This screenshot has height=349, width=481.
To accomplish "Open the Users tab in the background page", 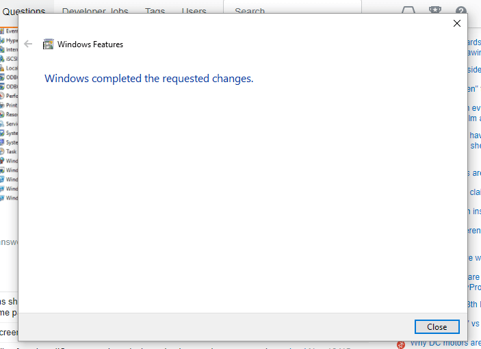I will pos(194,11).
